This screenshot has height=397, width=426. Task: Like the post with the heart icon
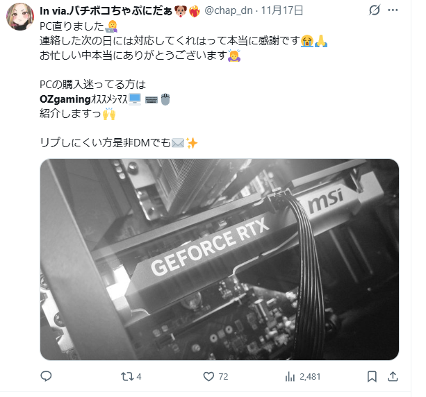(208, 377)
